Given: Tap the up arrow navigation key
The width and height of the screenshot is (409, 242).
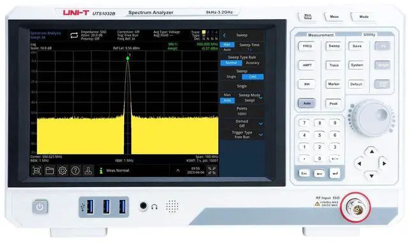Looking at the screenshot, I should coord(371,151).
